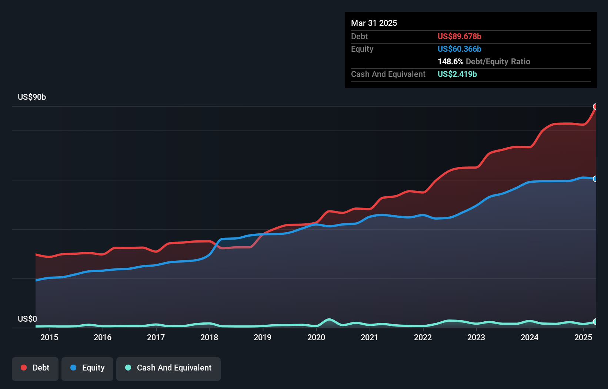
Task: Click the Debt row label in tooltip
Action: [x=359, y=36]
